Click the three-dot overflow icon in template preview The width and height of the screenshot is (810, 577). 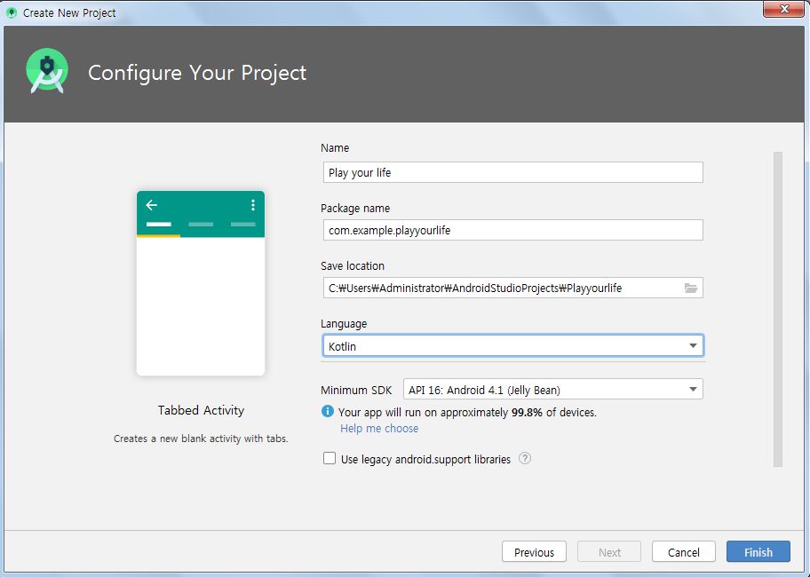coord(252,205)
